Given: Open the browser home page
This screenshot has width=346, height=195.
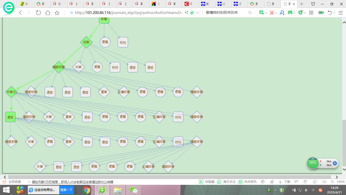Looking at the screenshot, I should click(x=48, y=13).
